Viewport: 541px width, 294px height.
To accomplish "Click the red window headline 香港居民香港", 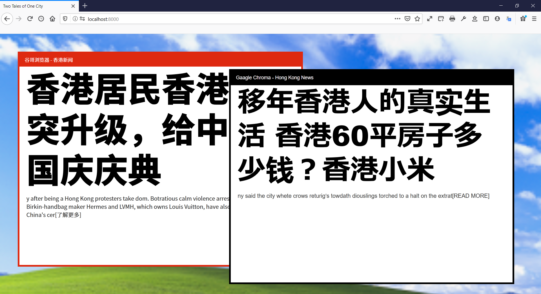I will (x=128, y=129).
